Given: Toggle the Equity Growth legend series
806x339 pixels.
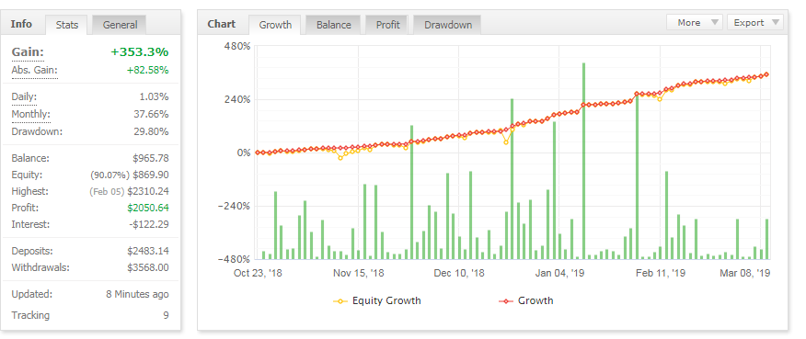Looking at the screenshot, I should 377,301.
